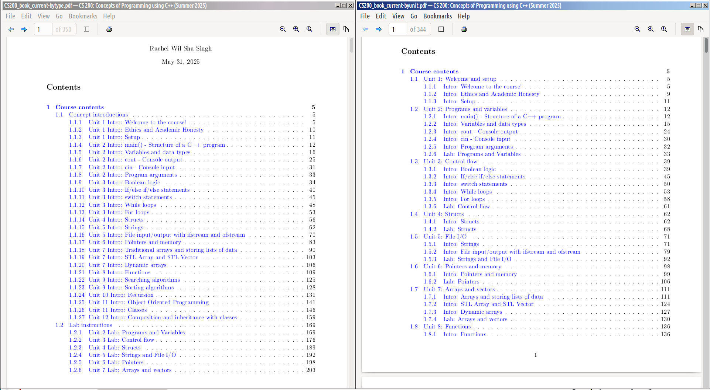Click page number field in left window
Viewport: 710px width, 390px height.
coord(43,29)
